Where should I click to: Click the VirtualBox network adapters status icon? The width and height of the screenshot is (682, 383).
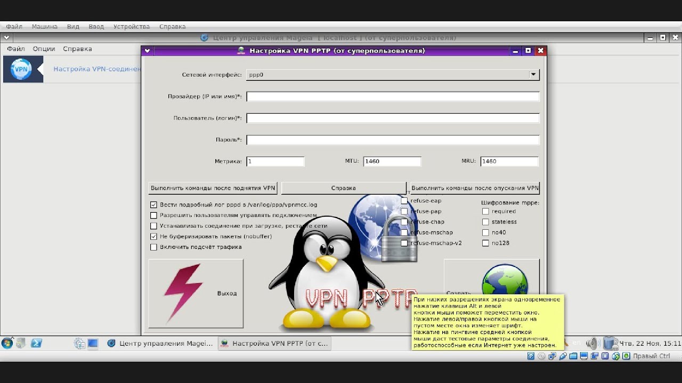tap(551, 356)
